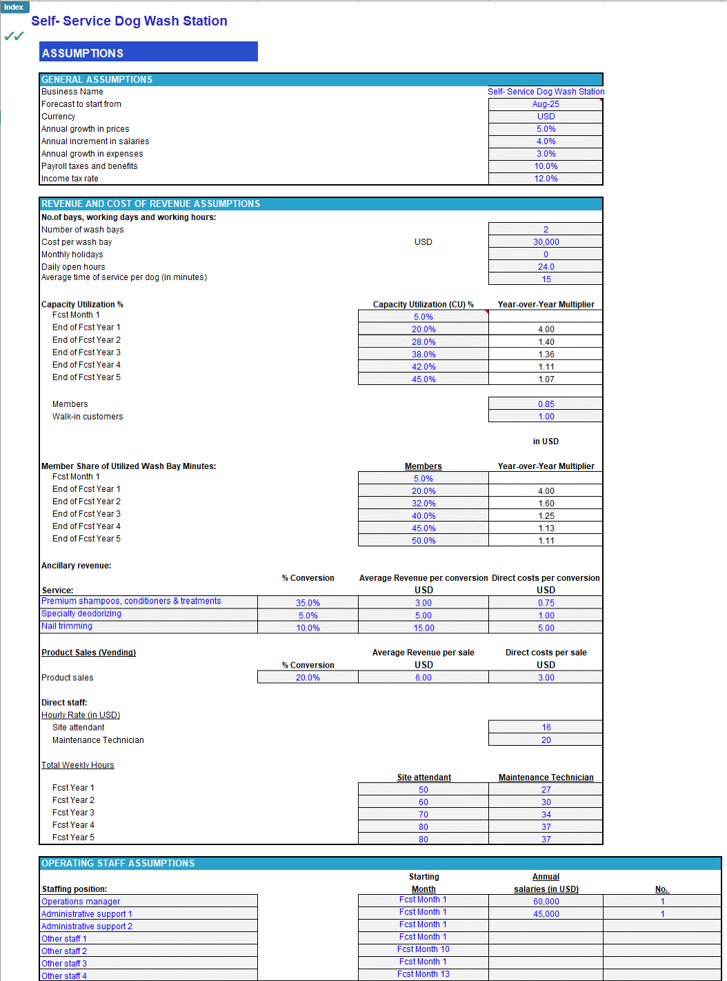Select Administrative support 1 position cell
Screen dimensions: 727x981
point(148,913)
